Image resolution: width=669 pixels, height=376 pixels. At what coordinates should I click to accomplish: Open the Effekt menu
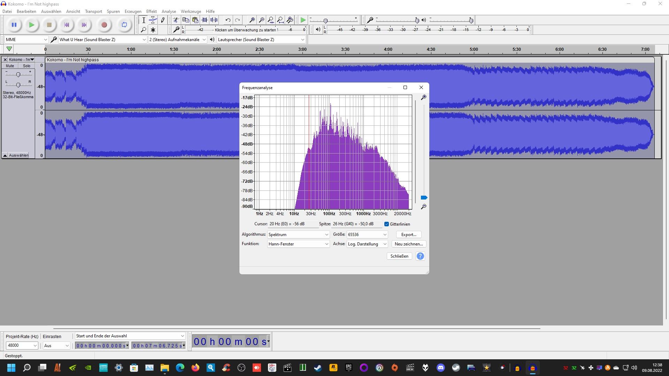pyautogui.click(x=151, y=11)
